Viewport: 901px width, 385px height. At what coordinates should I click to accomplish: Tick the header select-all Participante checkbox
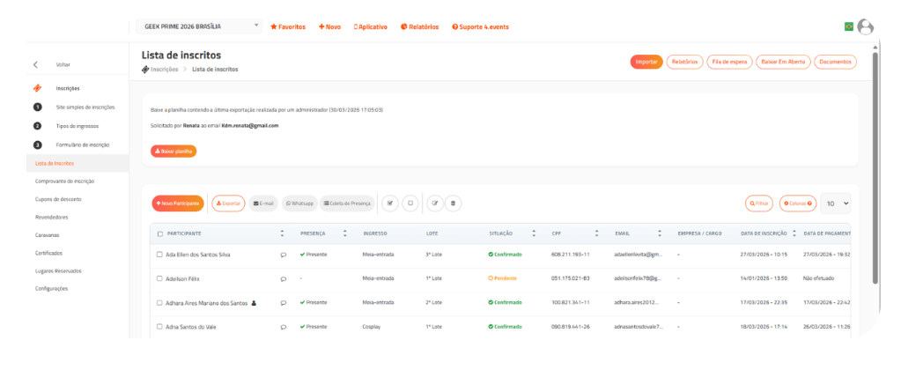[x=159, y=233]
